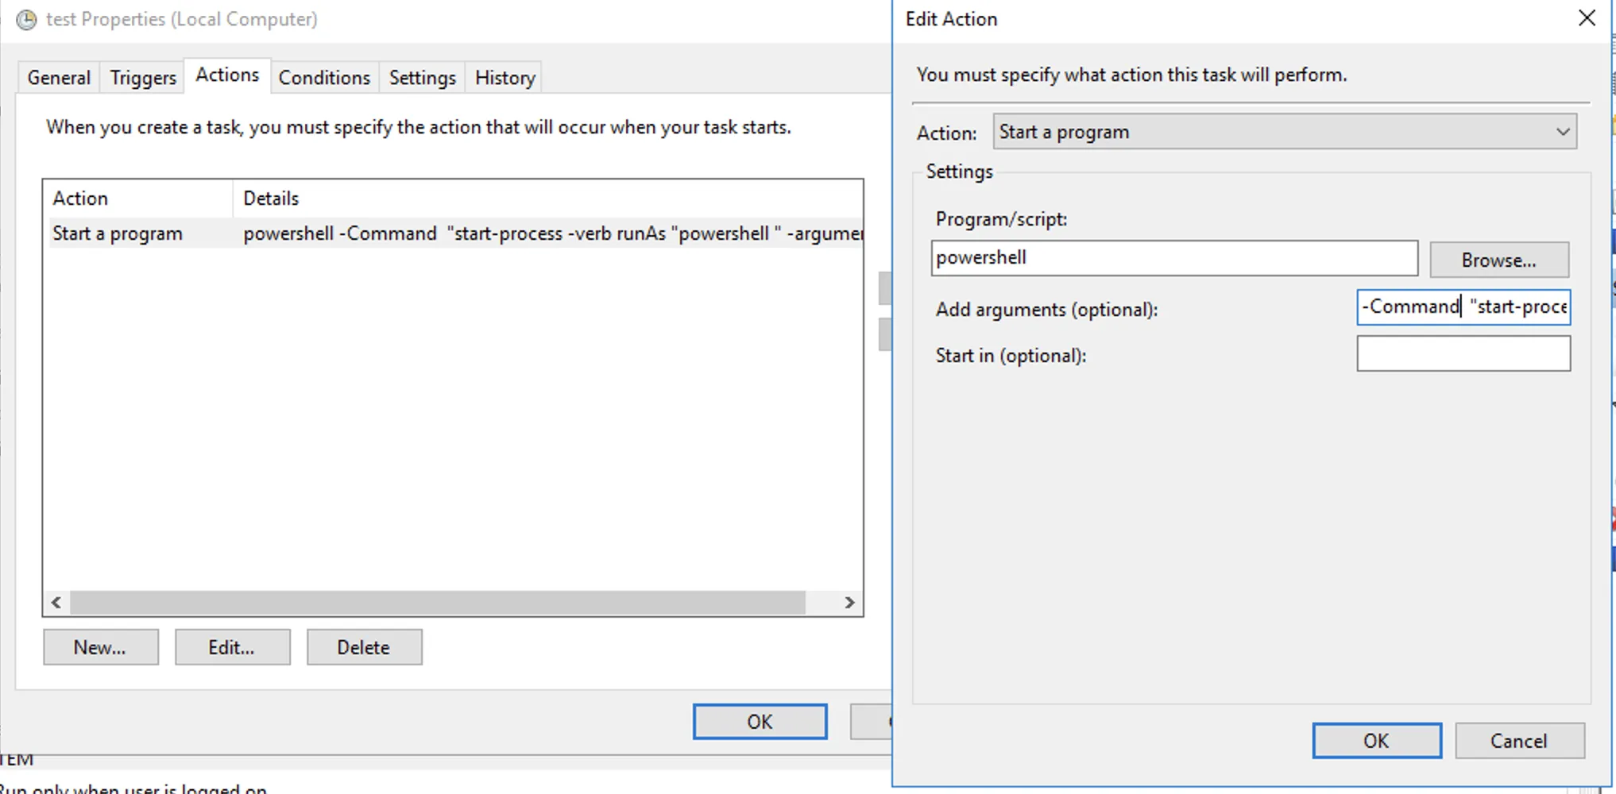Image resolution: width=1616 pixels, height=794 pixels.
Task: Open the History tab
Action: (505, 78)
